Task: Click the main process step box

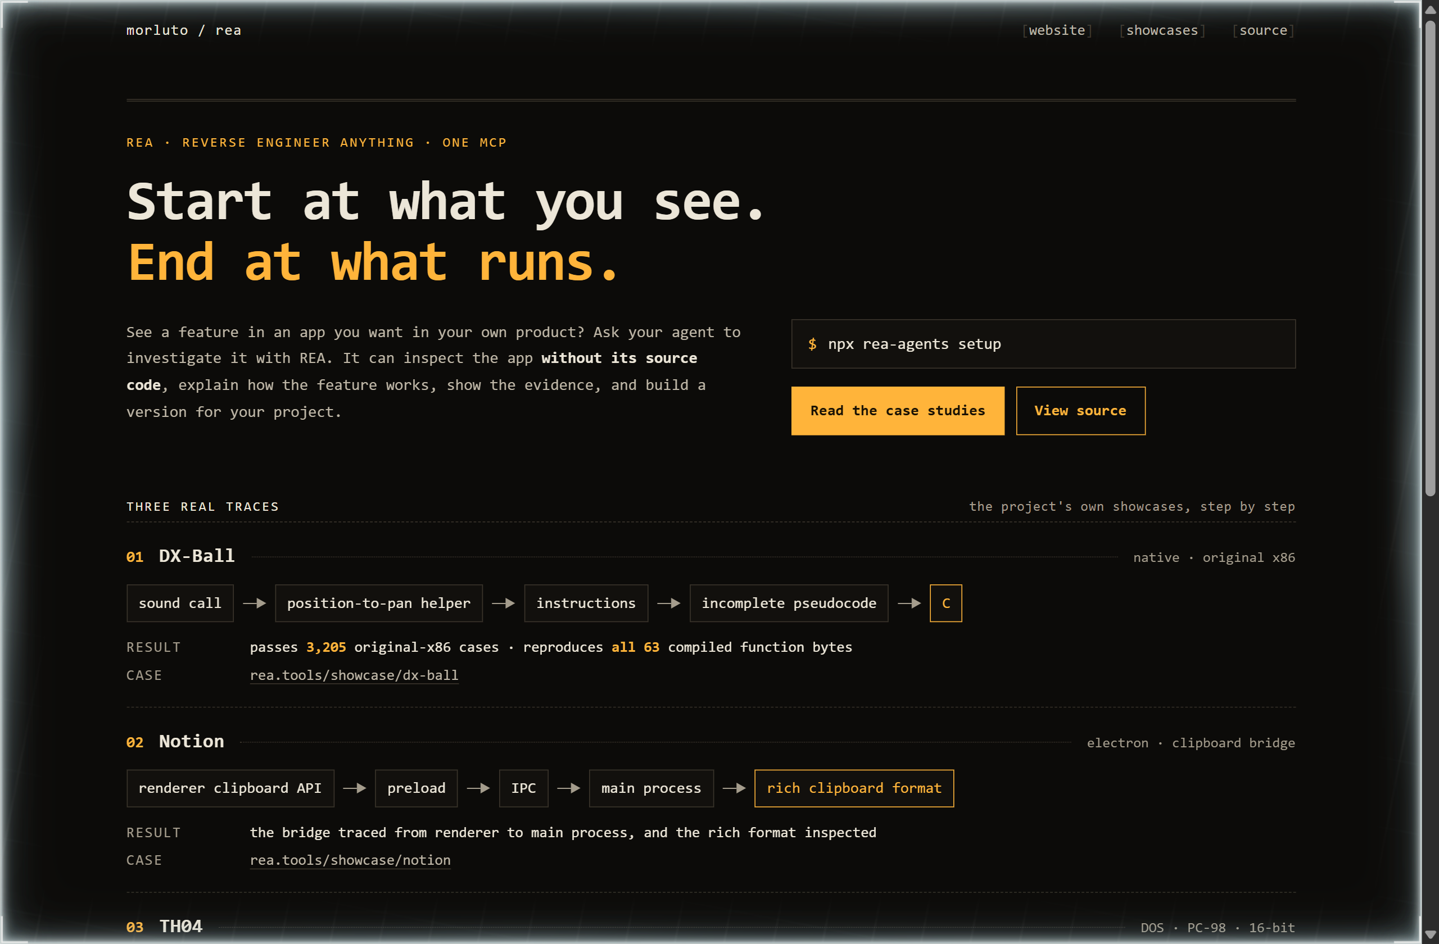Action: coord(651,788)
